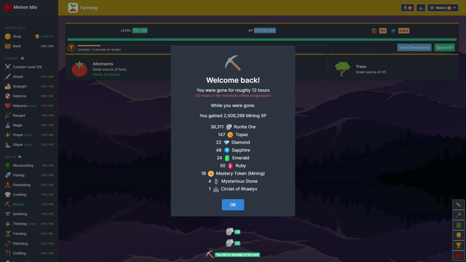Toggle visibility eye next to COMBAT section
The height and width of the screenshot is (262, 466).
23,58
